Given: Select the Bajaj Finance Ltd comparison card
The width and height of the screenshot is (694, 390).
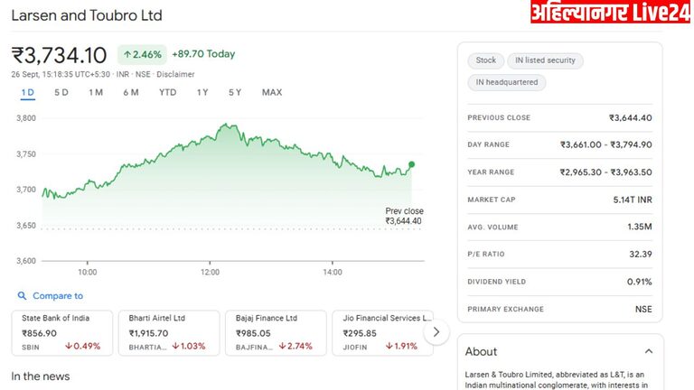Looking at the screenshot, I should coord(276,332).
